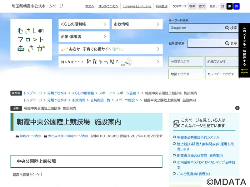The height and width of the screenshot is (187, 250).
Task: Set text size to 標準
Action: [192, 6]
